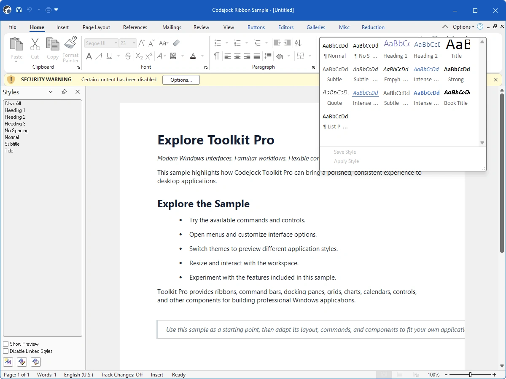Click the Sort A-Z icon
The width and height of the screenshot is (506, 379).
[x=298, y=43]
